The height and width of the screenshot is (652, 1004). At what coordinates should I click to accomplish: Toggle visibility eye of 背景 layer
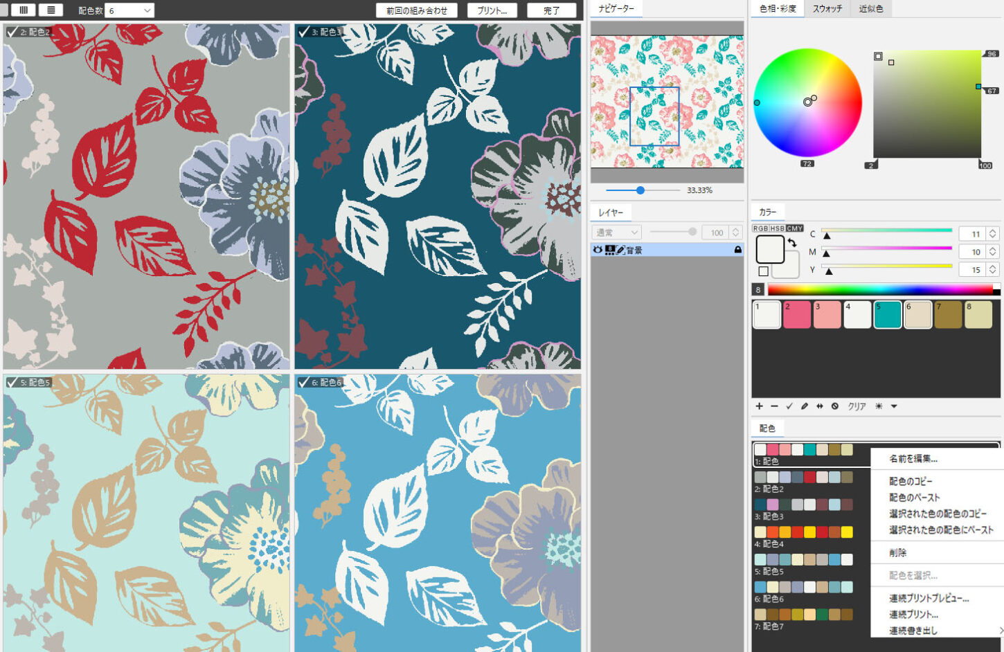tap(598, 250)
